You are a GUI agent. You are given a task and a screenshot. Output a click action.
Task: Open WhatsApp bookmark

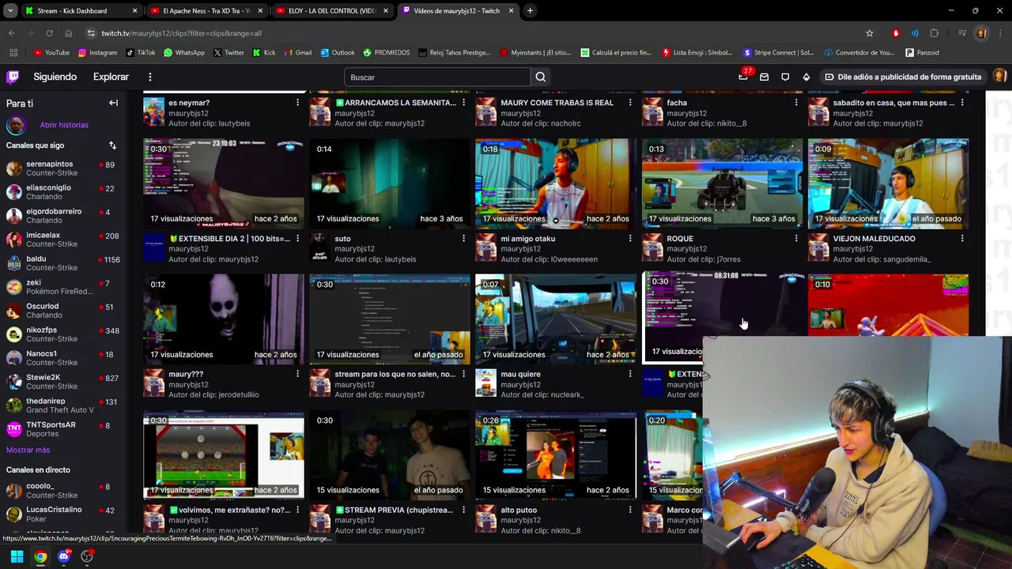(183, 53)
